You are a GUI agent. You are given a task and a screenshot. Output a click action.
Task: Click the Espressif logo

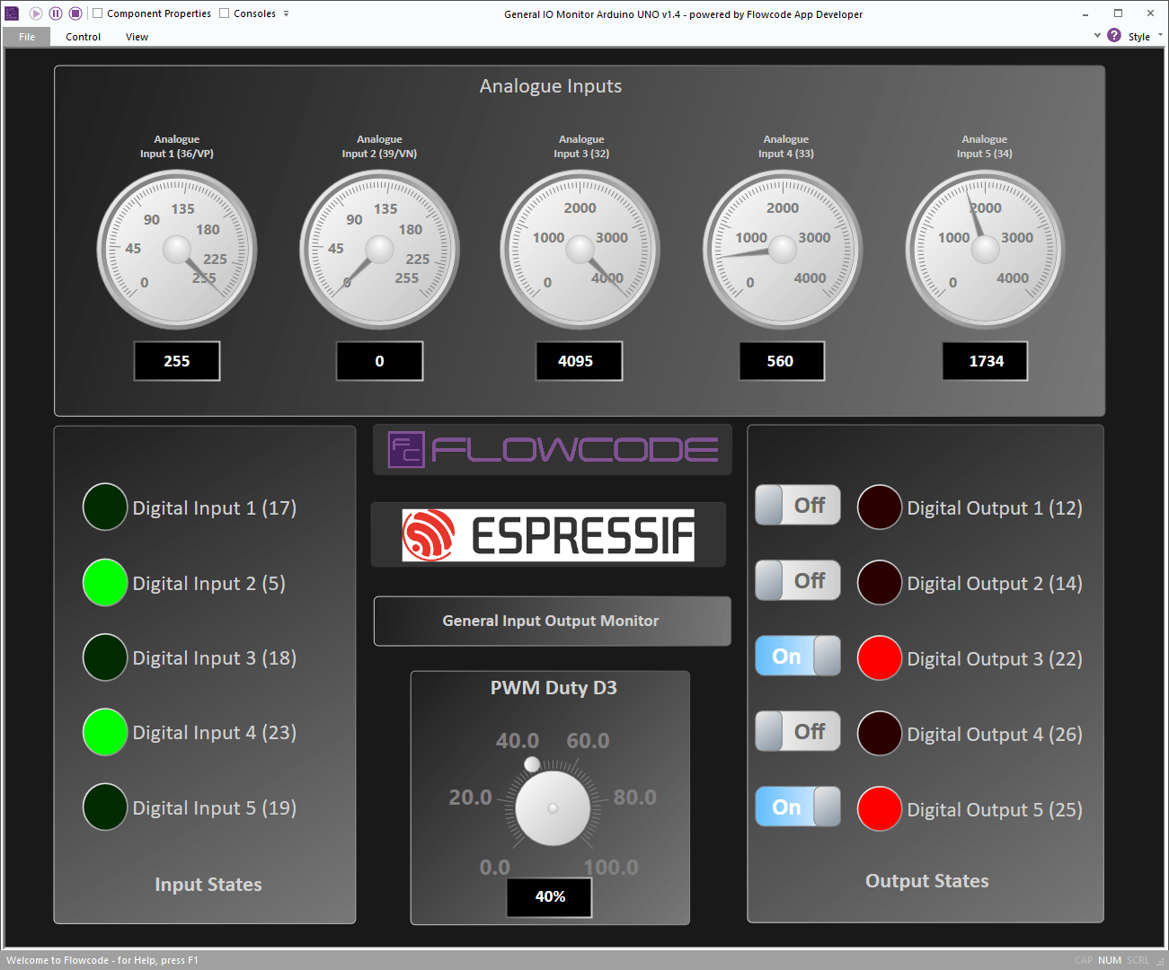(549, 533)
